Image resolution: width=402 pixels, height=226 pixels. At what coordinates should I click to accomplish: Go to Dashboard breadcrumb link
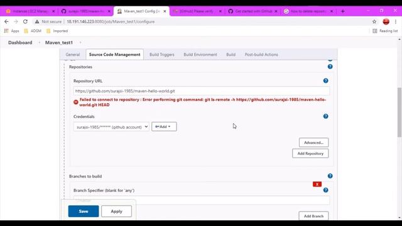click(20, 43)
